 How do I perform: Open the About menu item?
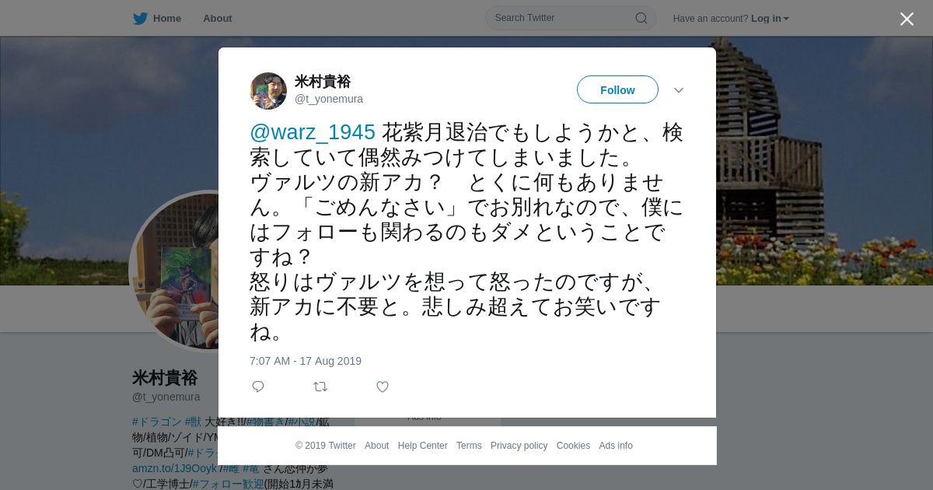coord(218,19)
